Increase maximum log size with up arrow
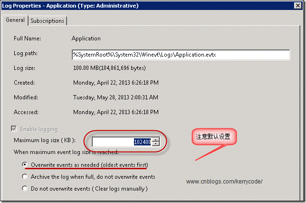The image size is (306, 203). [156, 139]
